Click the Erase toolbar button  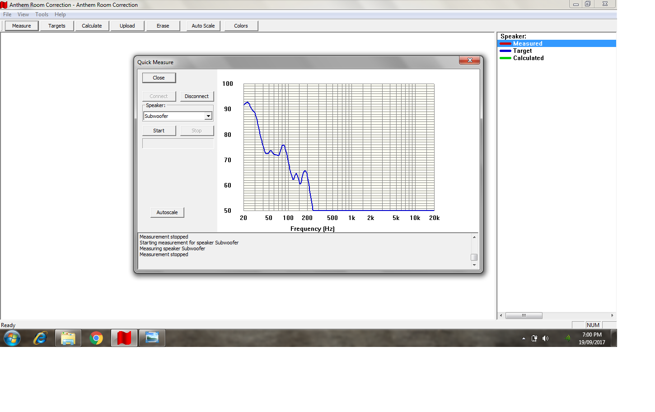coord(163,26)
